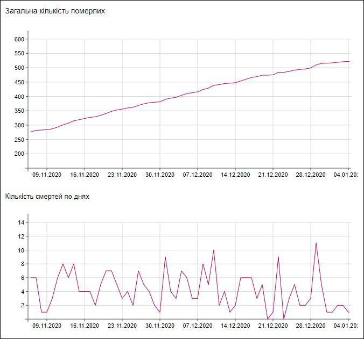Click the 'Загальна кількість померлих' chart title
Screen dimensions: 364x339
click(x=55, y=11)
